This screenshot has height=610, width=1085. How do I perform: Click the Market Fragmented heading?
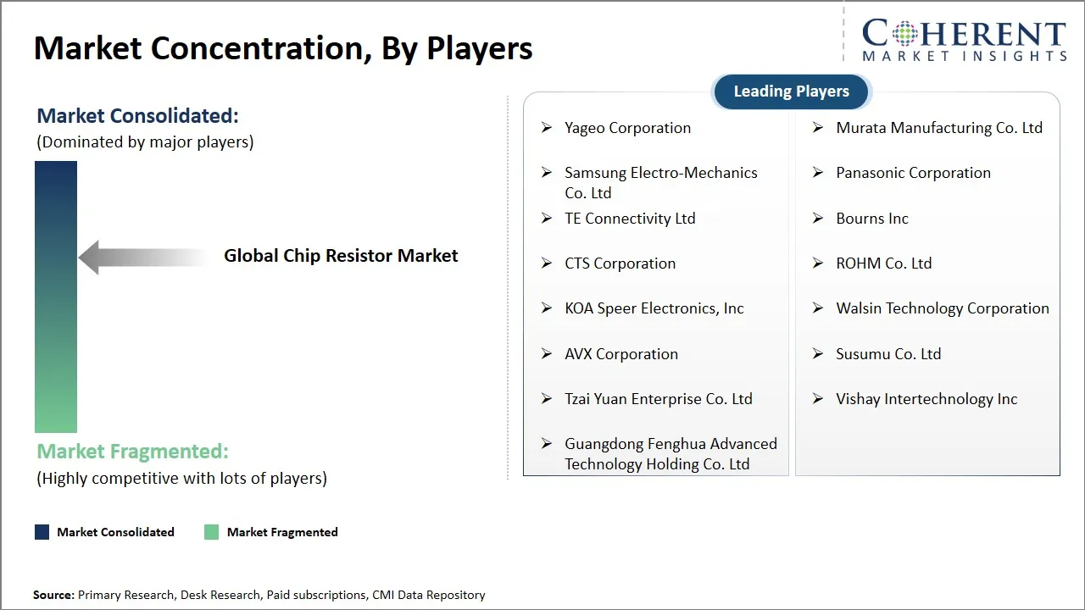(131, 451)
